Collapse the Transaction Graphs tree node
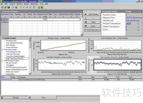 tap(2, 50)
